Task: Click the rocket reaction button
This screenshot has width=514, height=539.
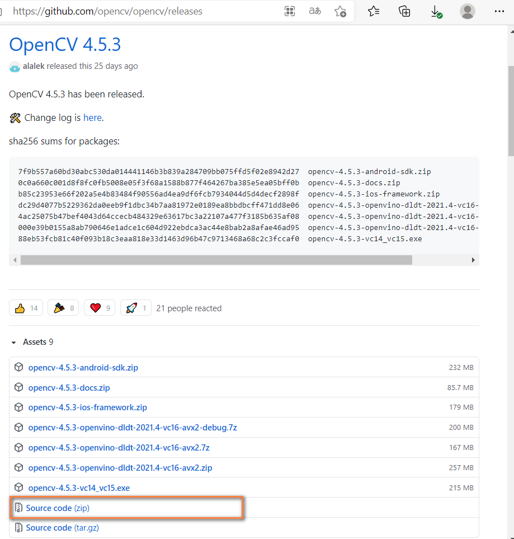Action: click(x=136, y=308)
